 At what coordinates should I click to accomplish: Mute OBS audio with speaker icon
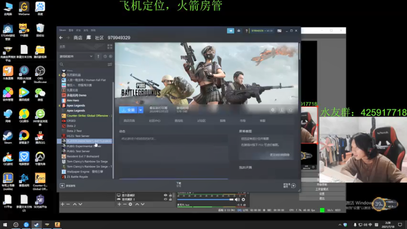tap(237, 199)
